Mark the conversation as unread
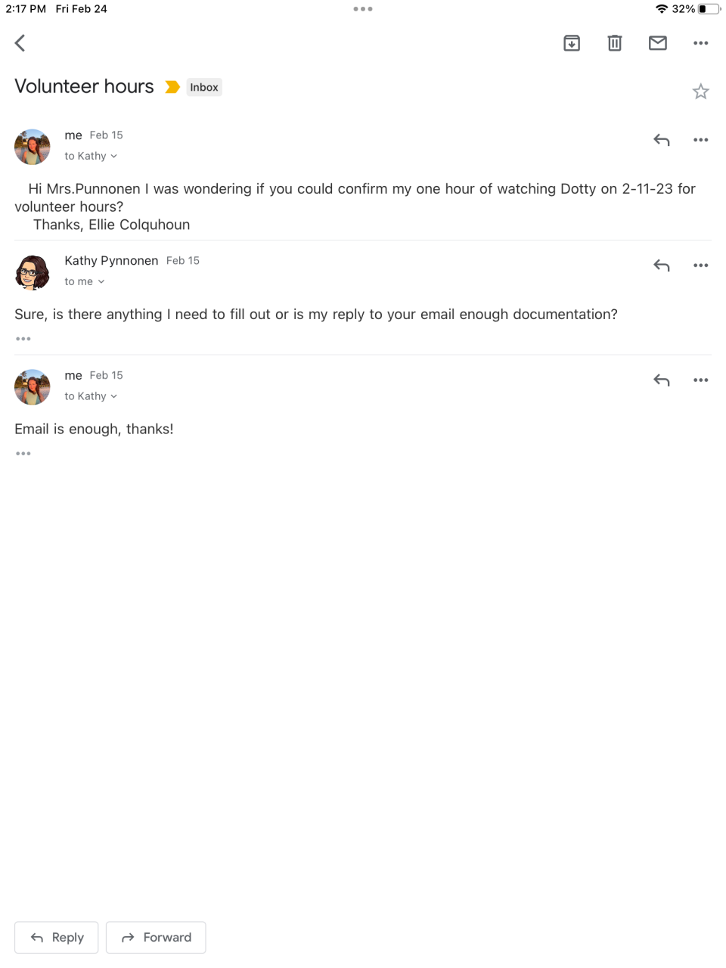This screenshot has height=968, width=726. (x=658, y=43)
